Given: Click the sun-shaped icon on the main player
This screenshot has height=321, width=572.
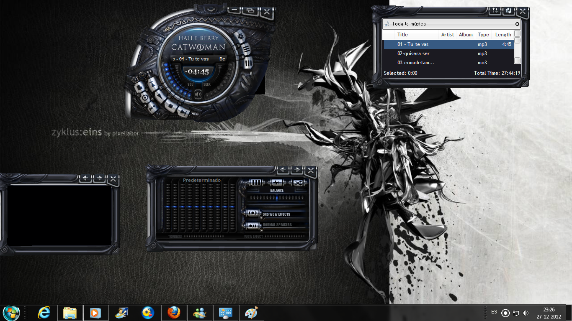Looking at the screenshot, I should pos(241,36).
